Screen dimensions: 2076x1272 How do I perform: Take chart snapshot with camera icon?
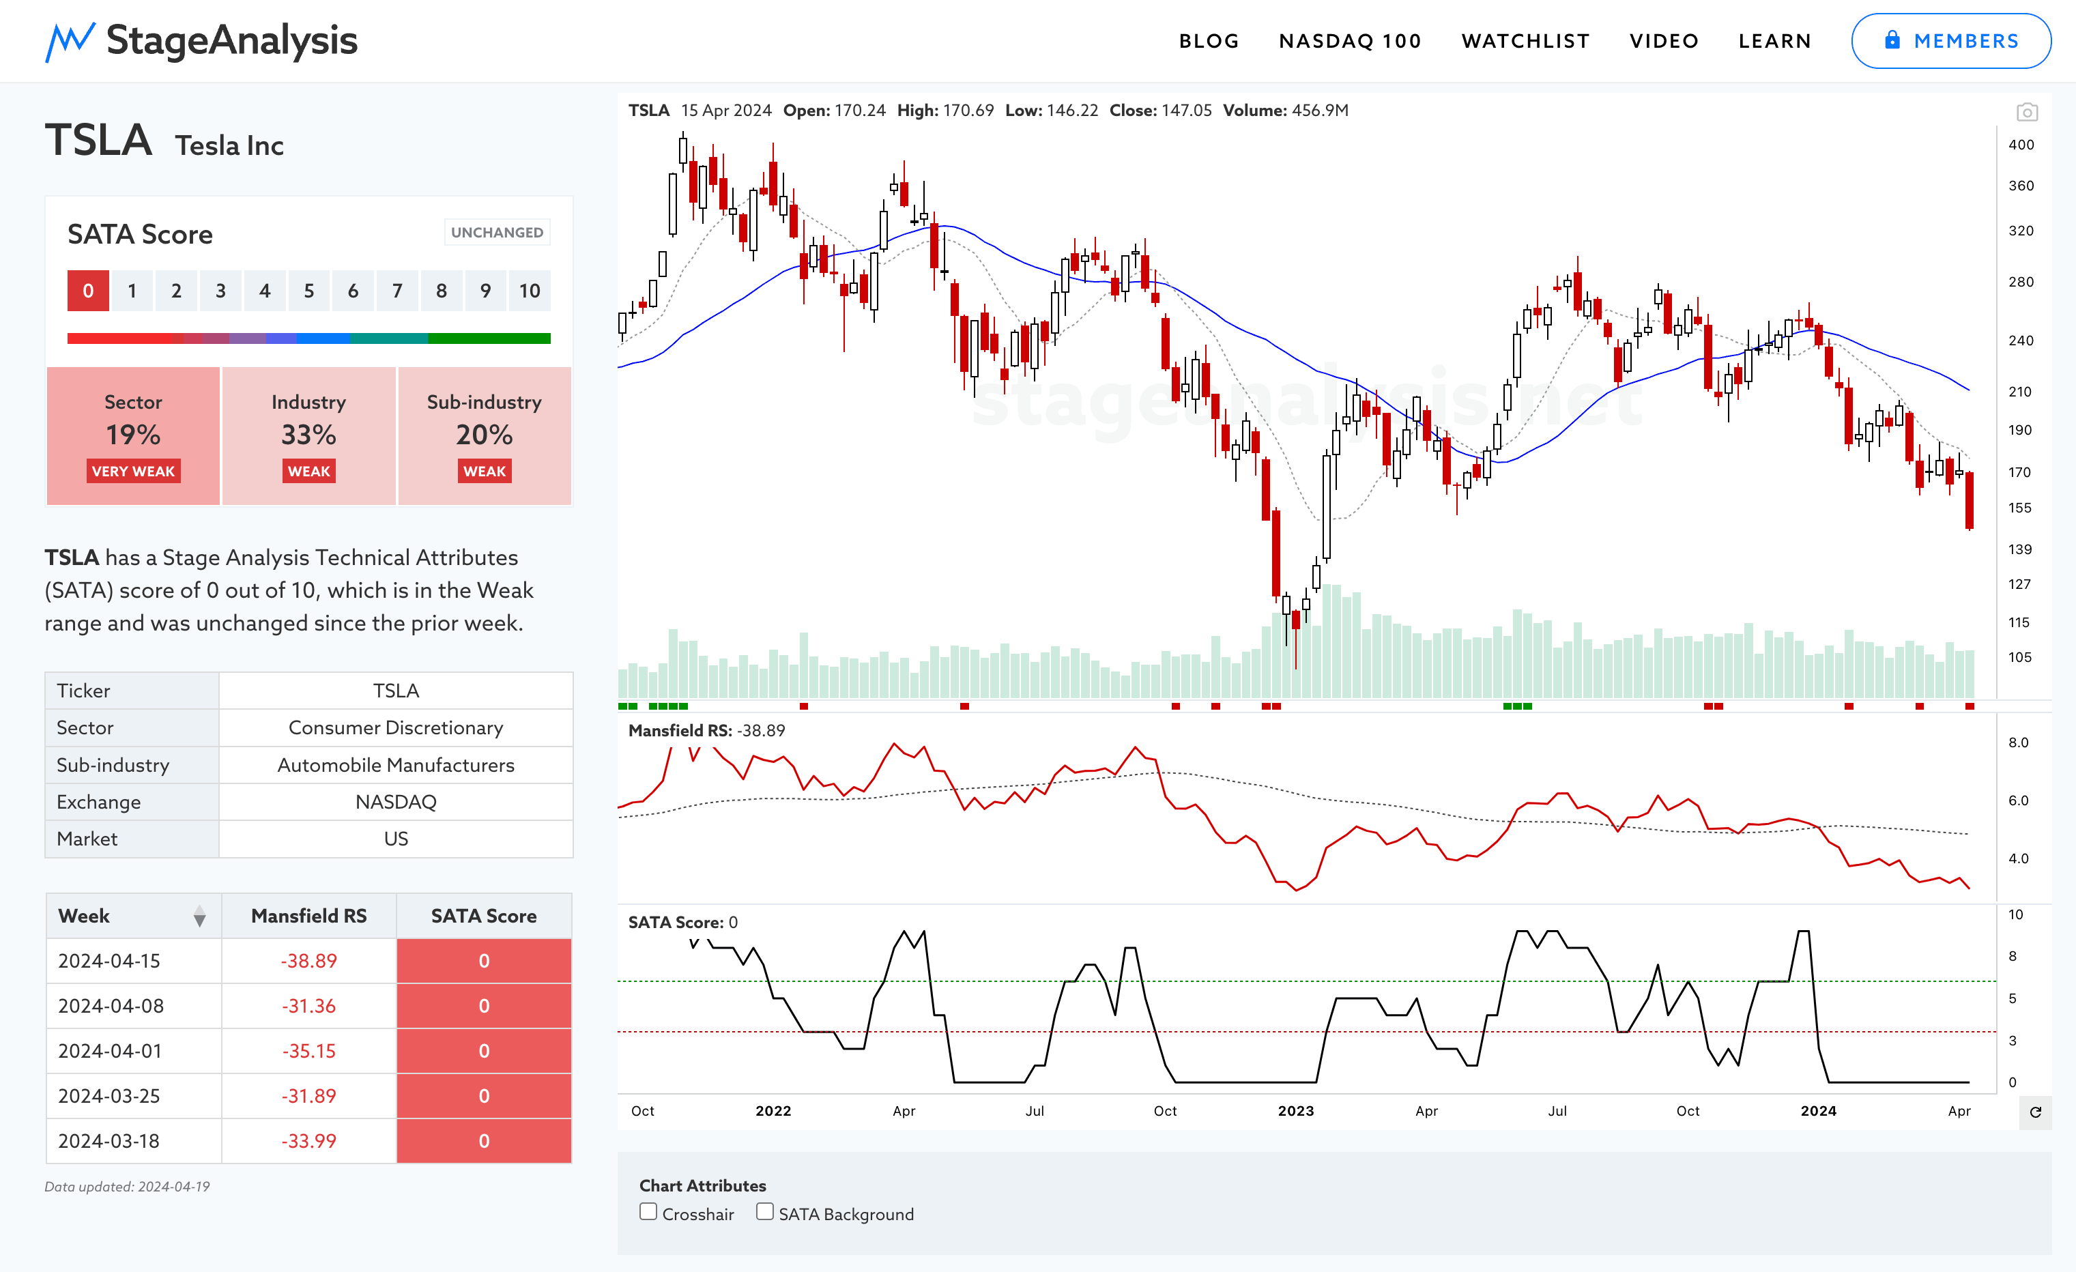click(x=2026, y=112)
